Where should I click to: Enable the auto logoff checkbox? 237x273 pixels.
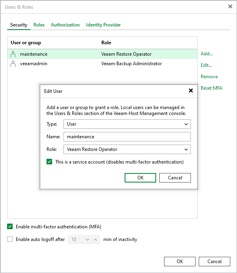pos(10,239)
